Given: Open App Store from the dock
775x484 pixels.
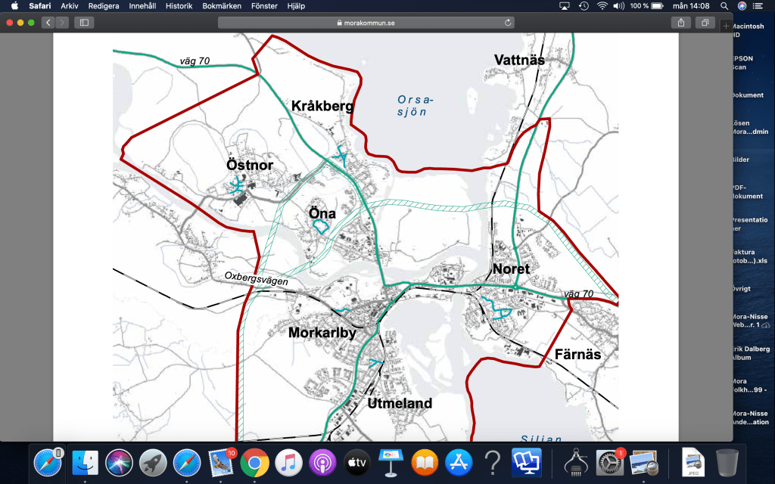Looking at the screenshot, I should tap(459, 461).
